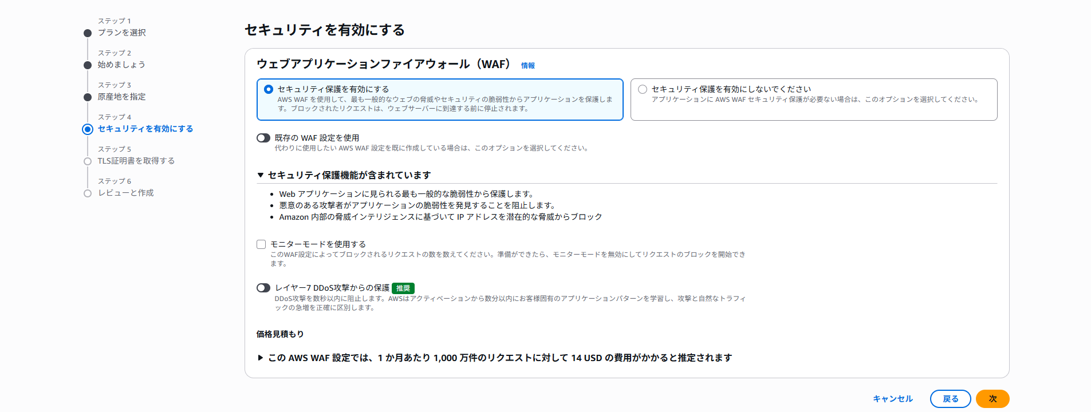Toggle 既存の WAF 設定を使用 switch
This screenshot has width=1091, height=412.
click(263, 138)
